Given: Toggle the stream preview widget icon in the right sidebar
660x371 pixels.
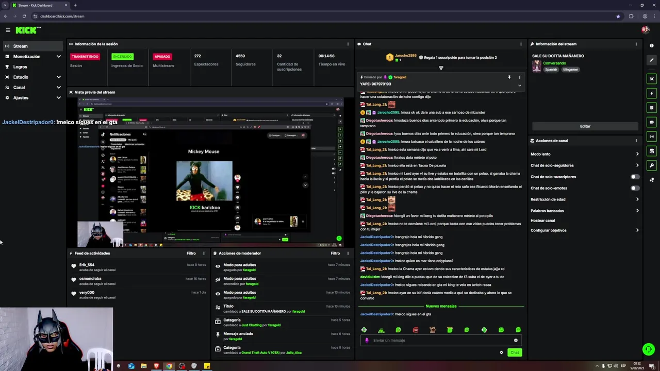Looking at the screenshot, I should pos(652,79).
